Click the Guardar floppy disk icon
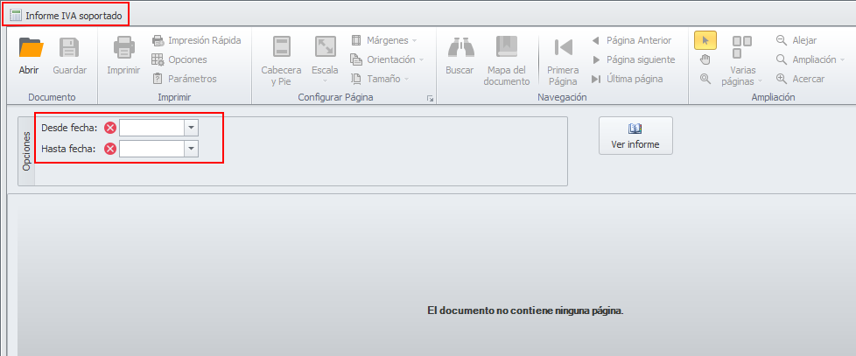This screenshot has height=356, width=856. pos(69,48)
